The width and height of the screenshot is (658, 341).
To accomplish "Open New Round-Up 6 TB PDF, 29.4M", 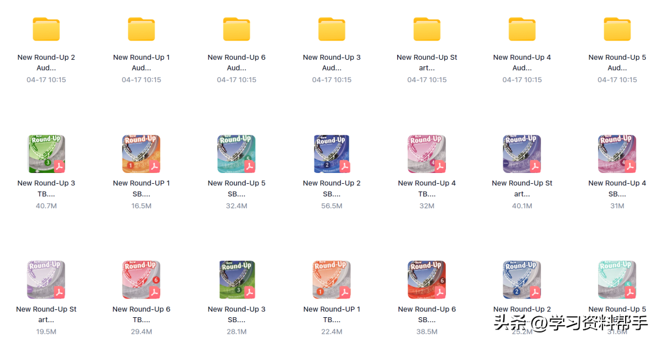I will [141, 279].
